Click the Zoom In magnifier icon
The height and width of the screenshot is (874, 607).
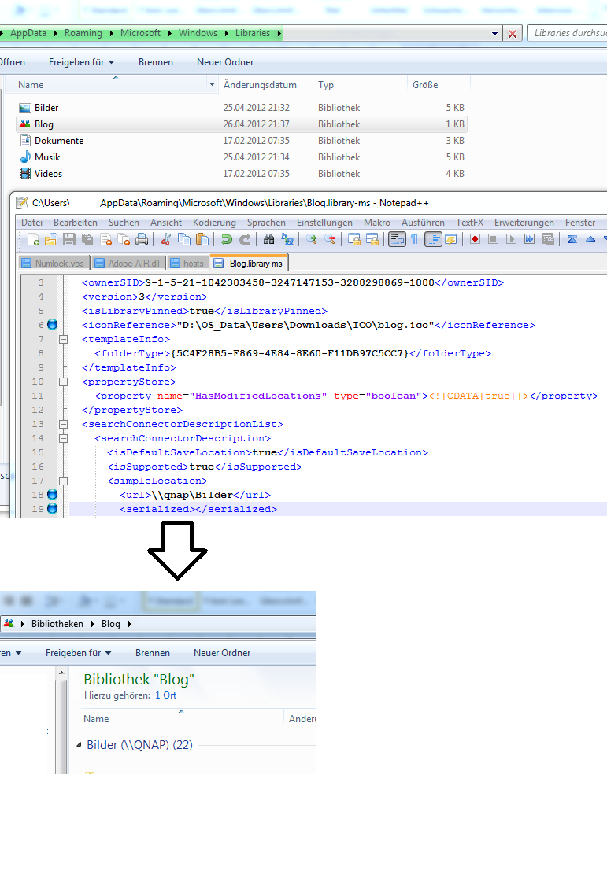pos(311,240)
